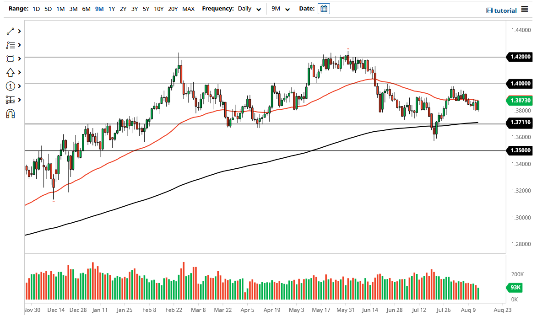Open the hamburger menu
This screenshot has height=316, width=537.
point(524,9)
